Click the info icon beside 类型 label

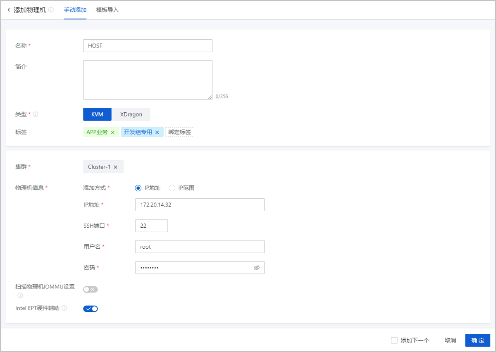point(36,114)
